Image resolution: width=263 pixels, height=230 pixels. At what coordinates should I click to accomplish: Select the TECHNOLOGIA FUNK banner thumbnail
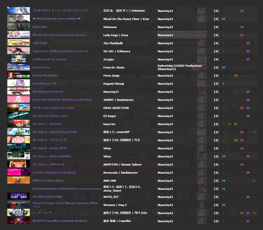pos(18,197)
